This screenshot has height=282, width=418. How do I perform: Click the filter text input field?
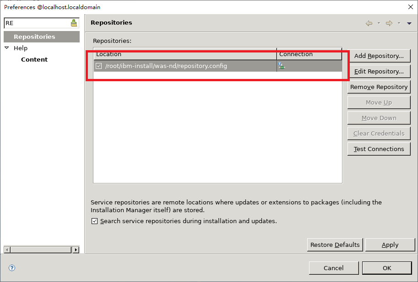coord(37,23)
